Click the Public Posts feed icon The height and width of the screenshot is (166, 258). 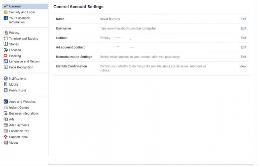pos(6,90)
